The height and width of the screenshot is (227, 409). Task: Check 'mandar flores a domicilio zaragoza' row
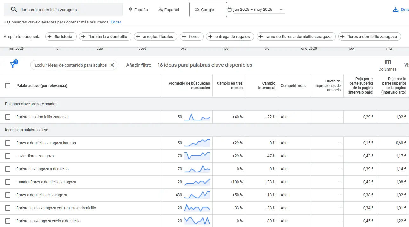click(8, 182)
